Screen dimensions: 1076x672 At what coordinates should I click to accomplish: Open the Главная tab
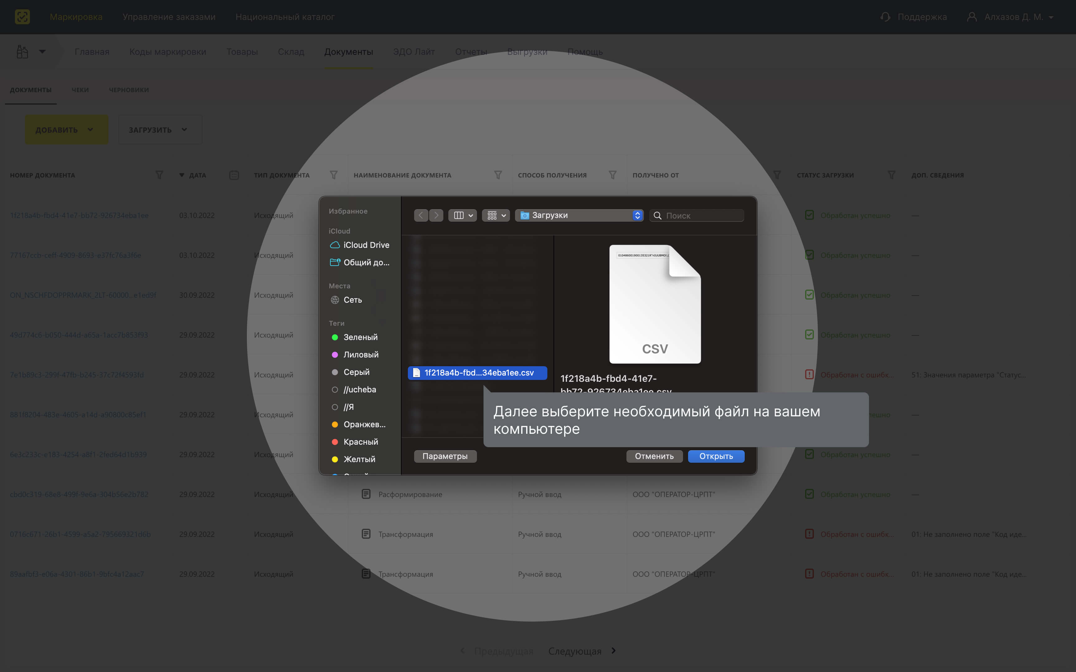tap(92, 52)
